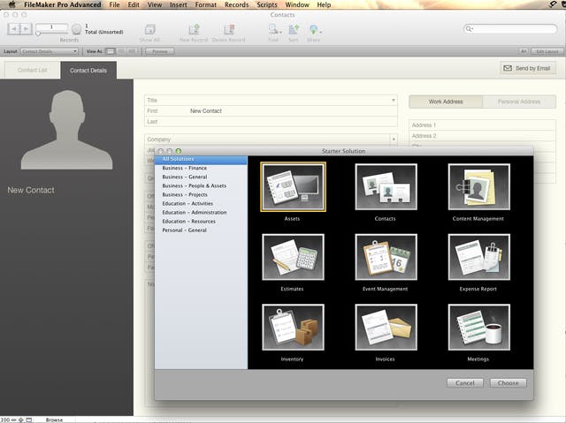Open the Find options arrow

click(x=280, y=32)
